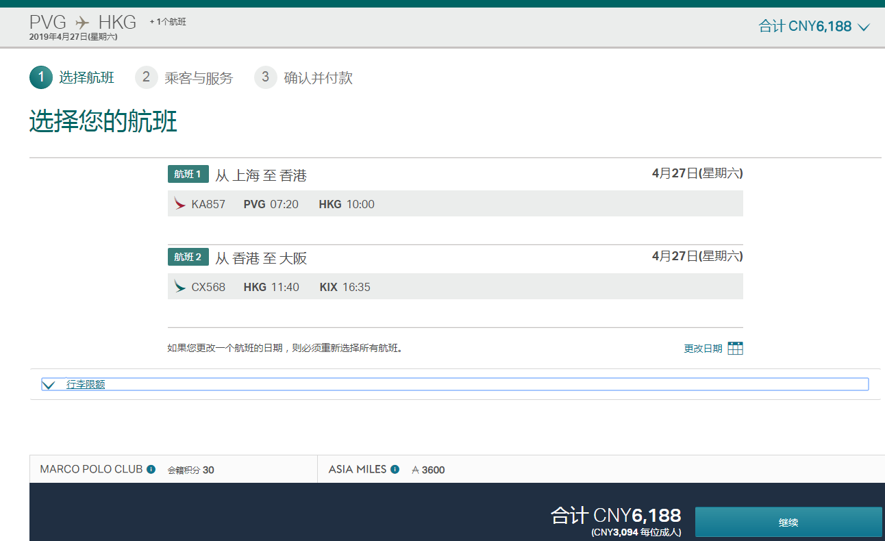The height and width of the screenshot is (541, 885).
Task: Select step 3 确认并付款
Action: pyautogui.click(x=303, y=77)
